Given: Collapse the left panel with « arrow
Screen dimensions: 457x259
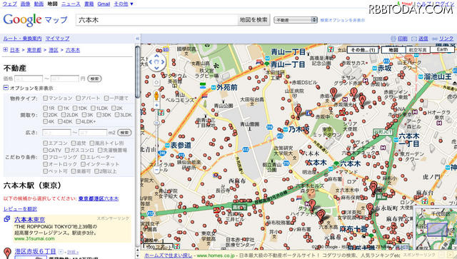Looking at the screenshot, I should coord(138,39).
